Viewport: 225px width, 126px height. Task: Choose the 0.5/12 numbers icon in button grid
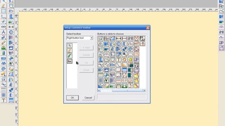tap(142, 38)
